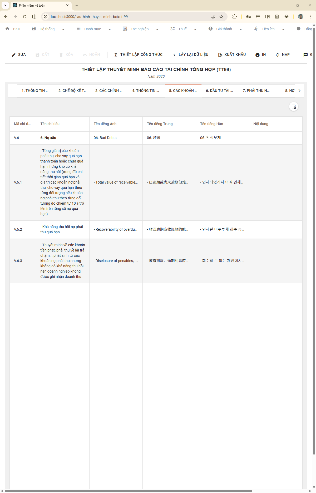Image resolution: width=316 pixels, height=493 pixels.
Task: Click the browser back arrow
Action: 6,17
